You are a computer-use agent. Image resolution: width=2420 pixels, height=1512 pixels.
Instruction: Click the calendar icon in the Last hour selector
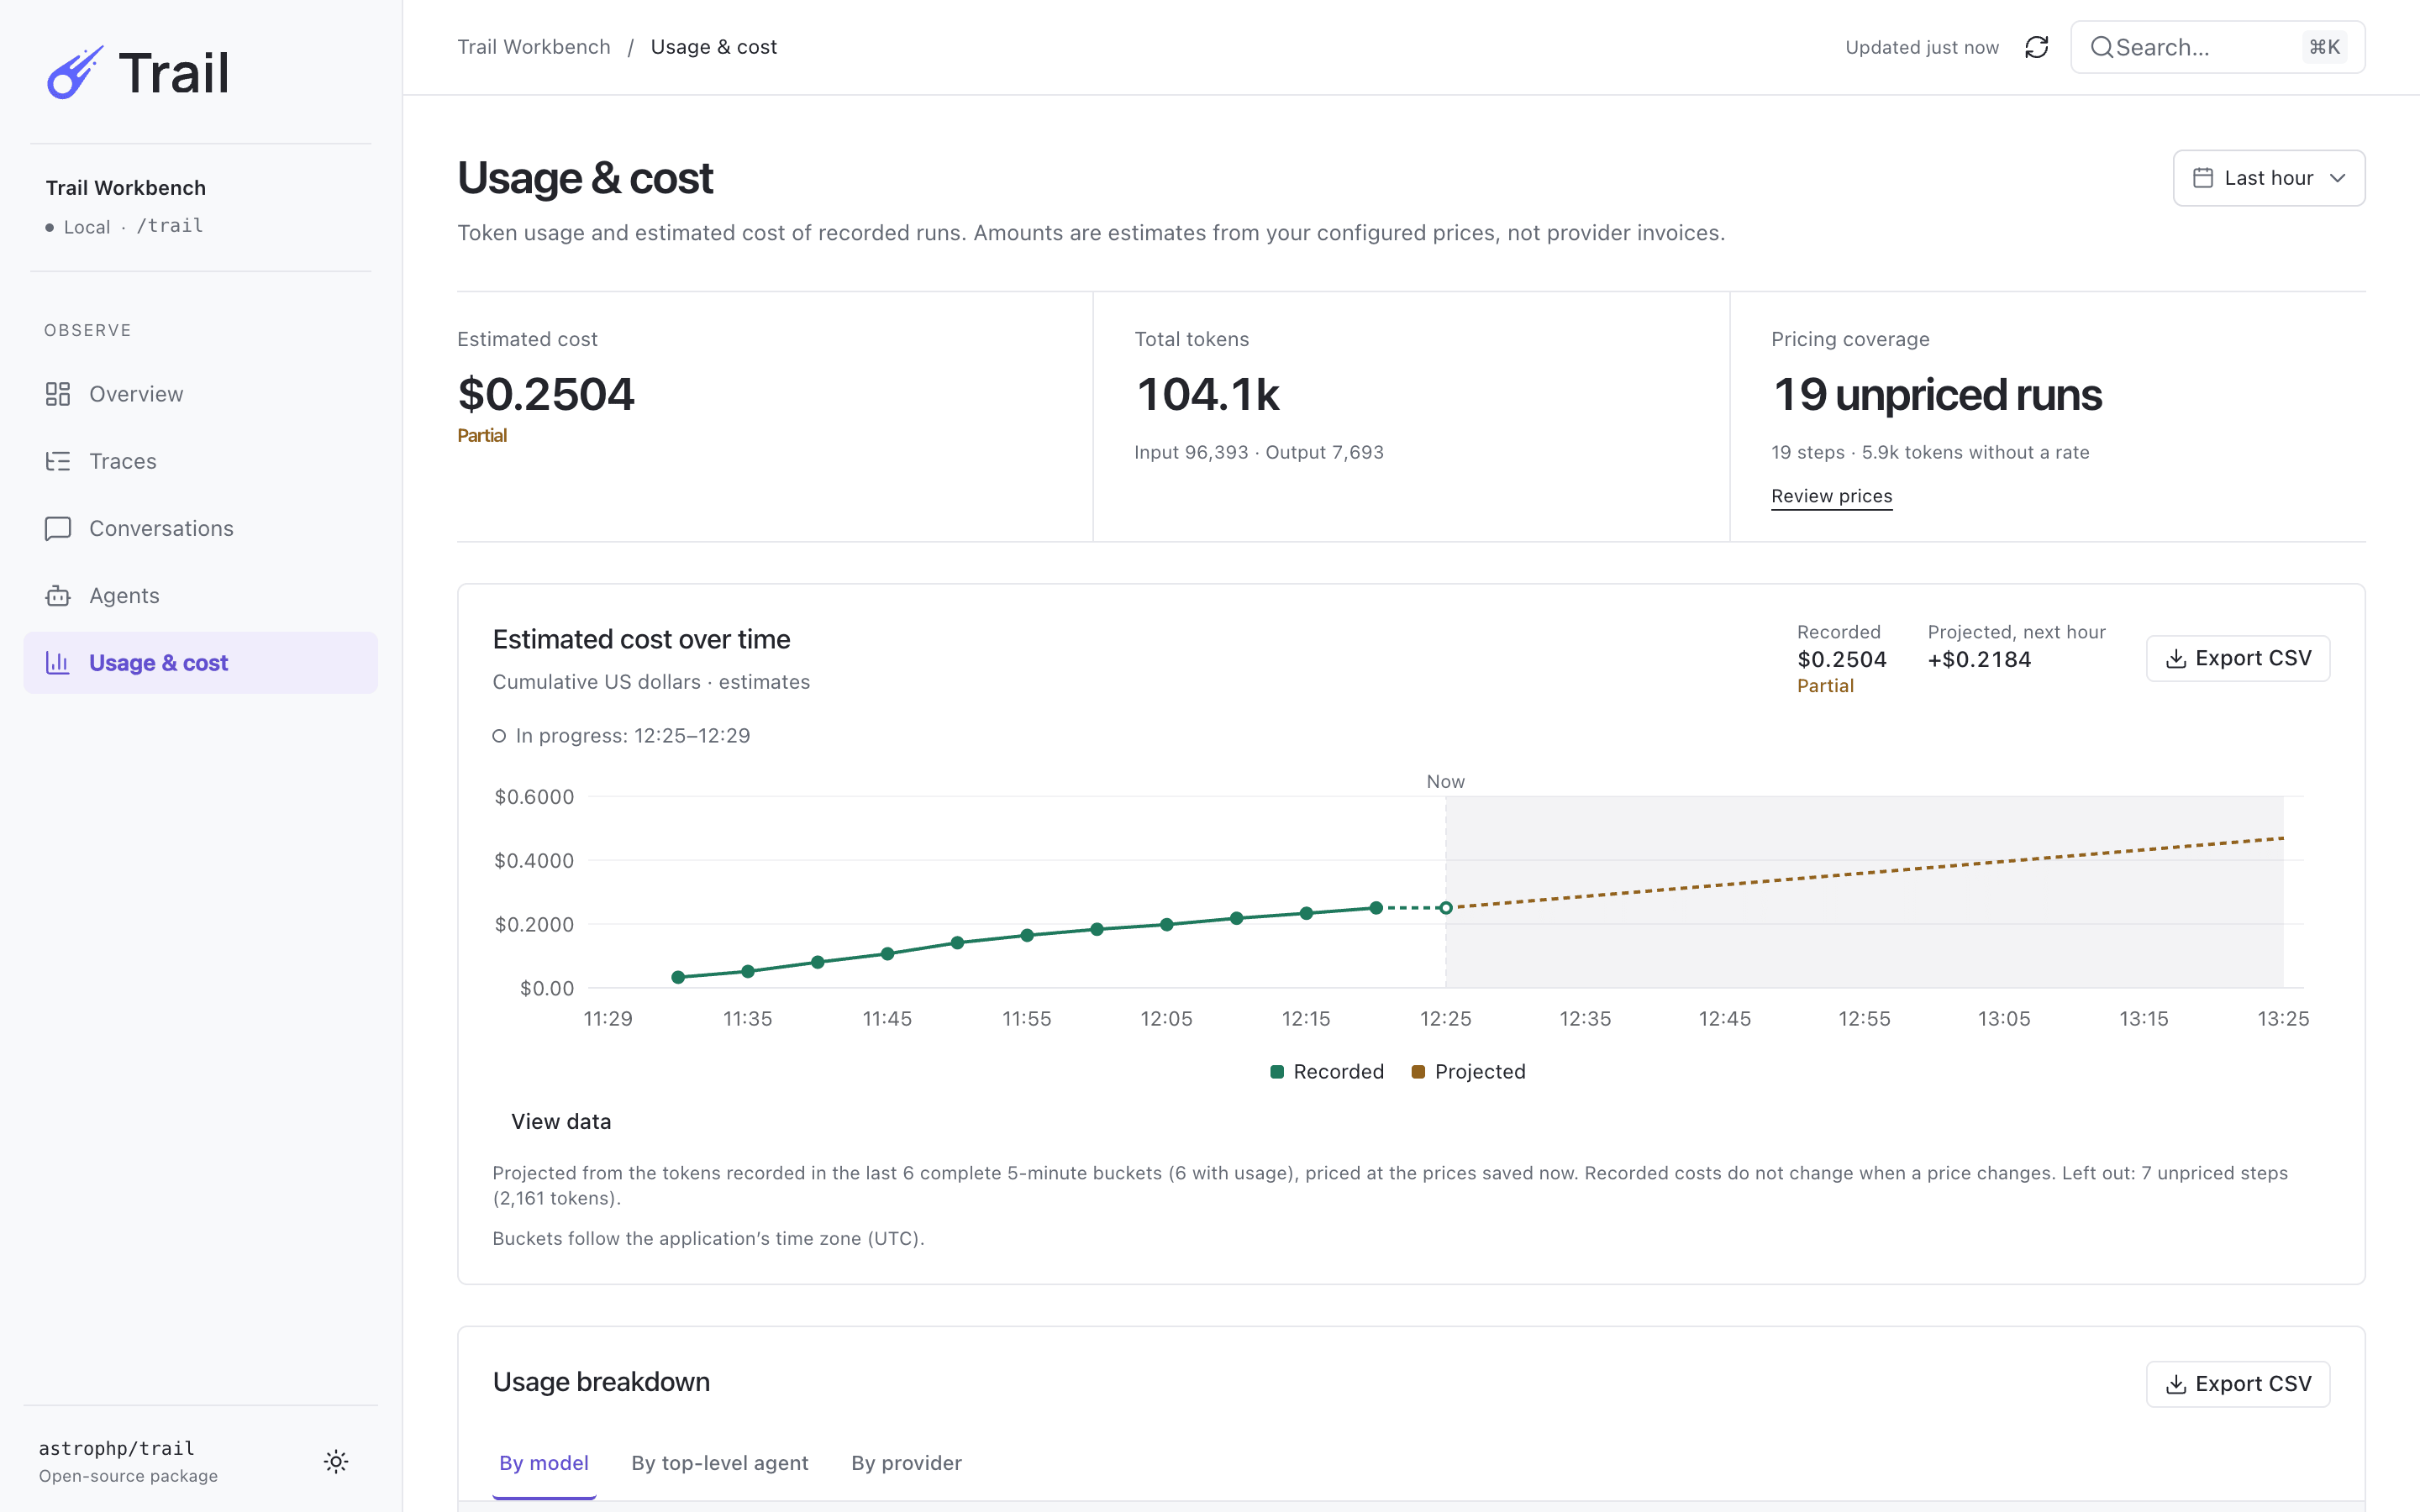click(2203, 178)
